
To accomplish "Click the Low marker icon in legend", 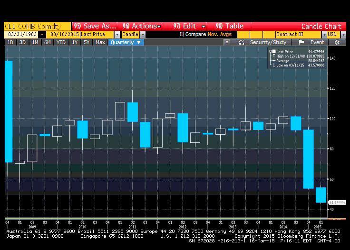I will (x=273, y=65).
